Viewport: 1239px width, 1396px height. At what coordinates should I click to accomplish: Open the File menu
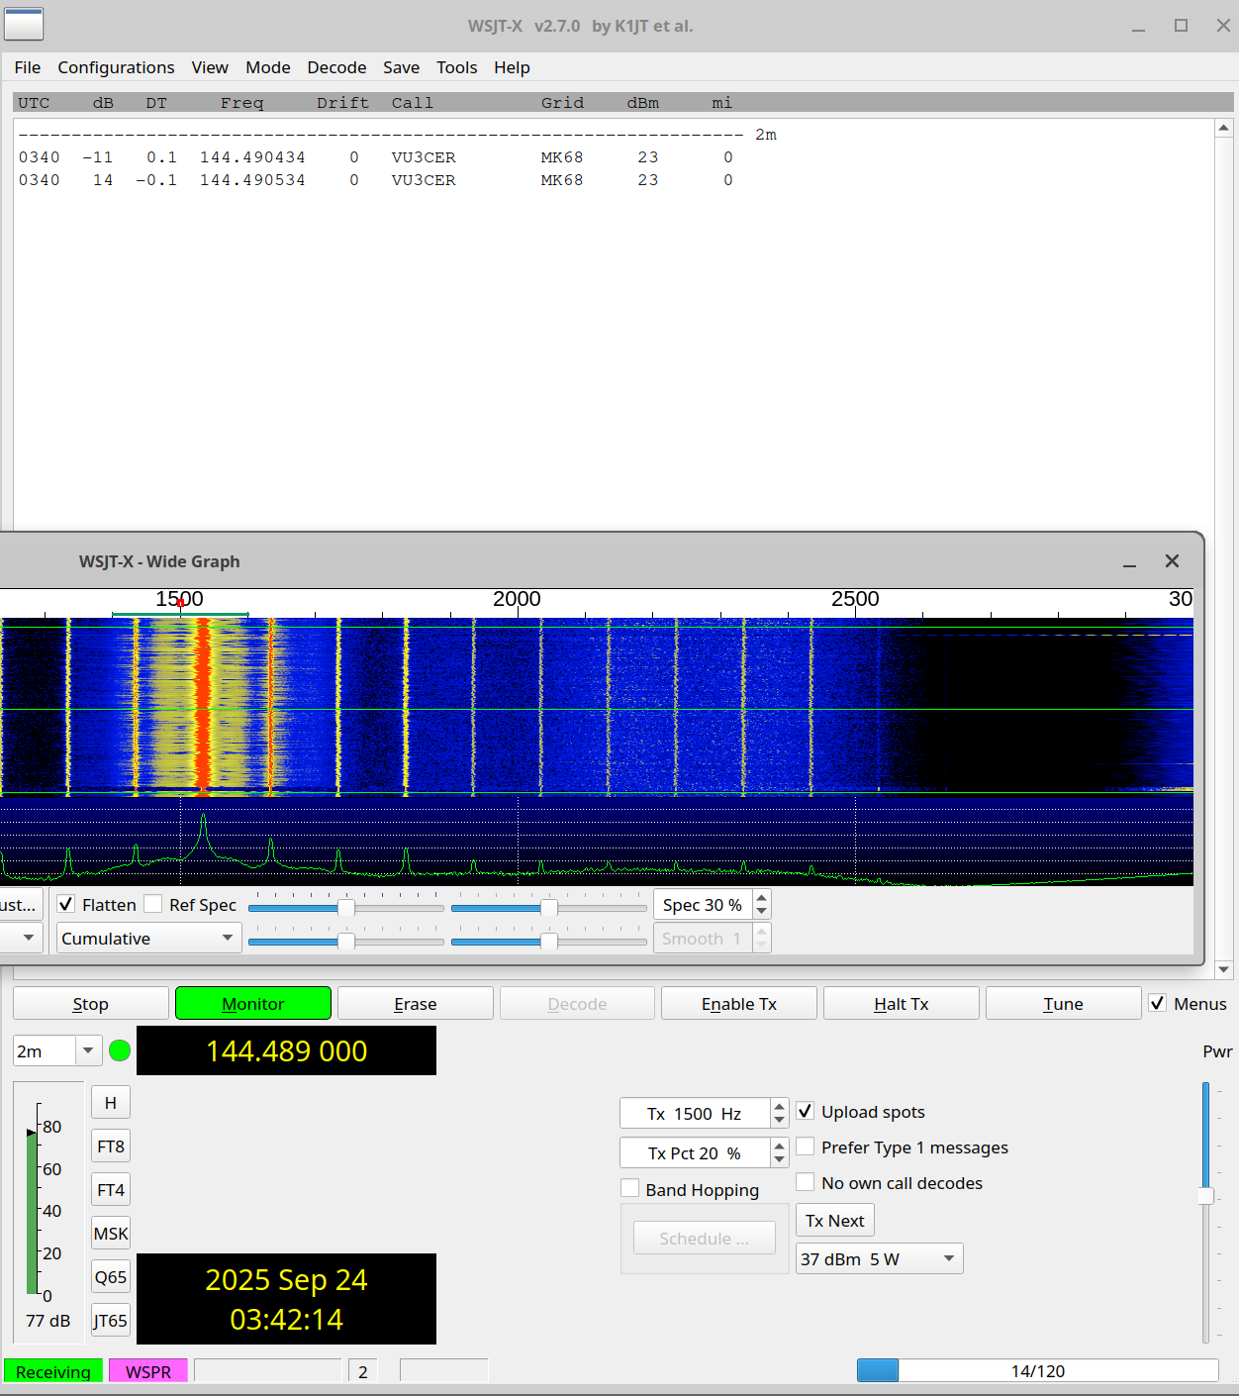tap(28, 67)
